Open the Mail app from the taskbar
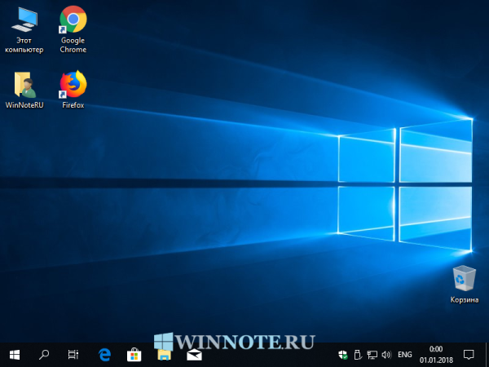The image size is (489, 367). [x=194, y=355]
